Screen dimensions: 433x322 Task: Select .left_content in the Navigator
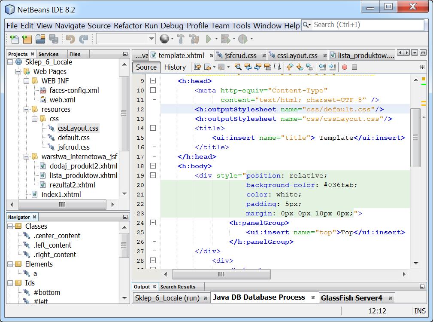coord(52,245)
